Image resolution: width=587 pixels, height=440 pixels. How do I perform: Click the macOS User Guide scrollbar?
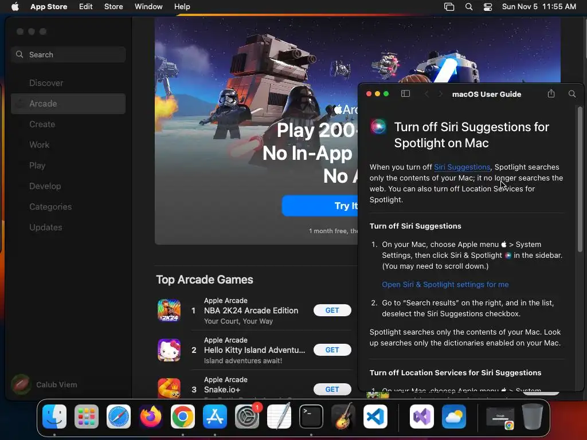pyautogui.click(x=580, y=179)
